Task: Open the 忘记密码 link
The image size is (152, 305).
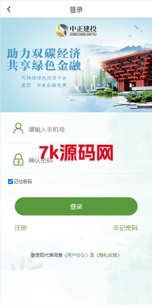Action: pyautogui.click(x=125, y=228)
